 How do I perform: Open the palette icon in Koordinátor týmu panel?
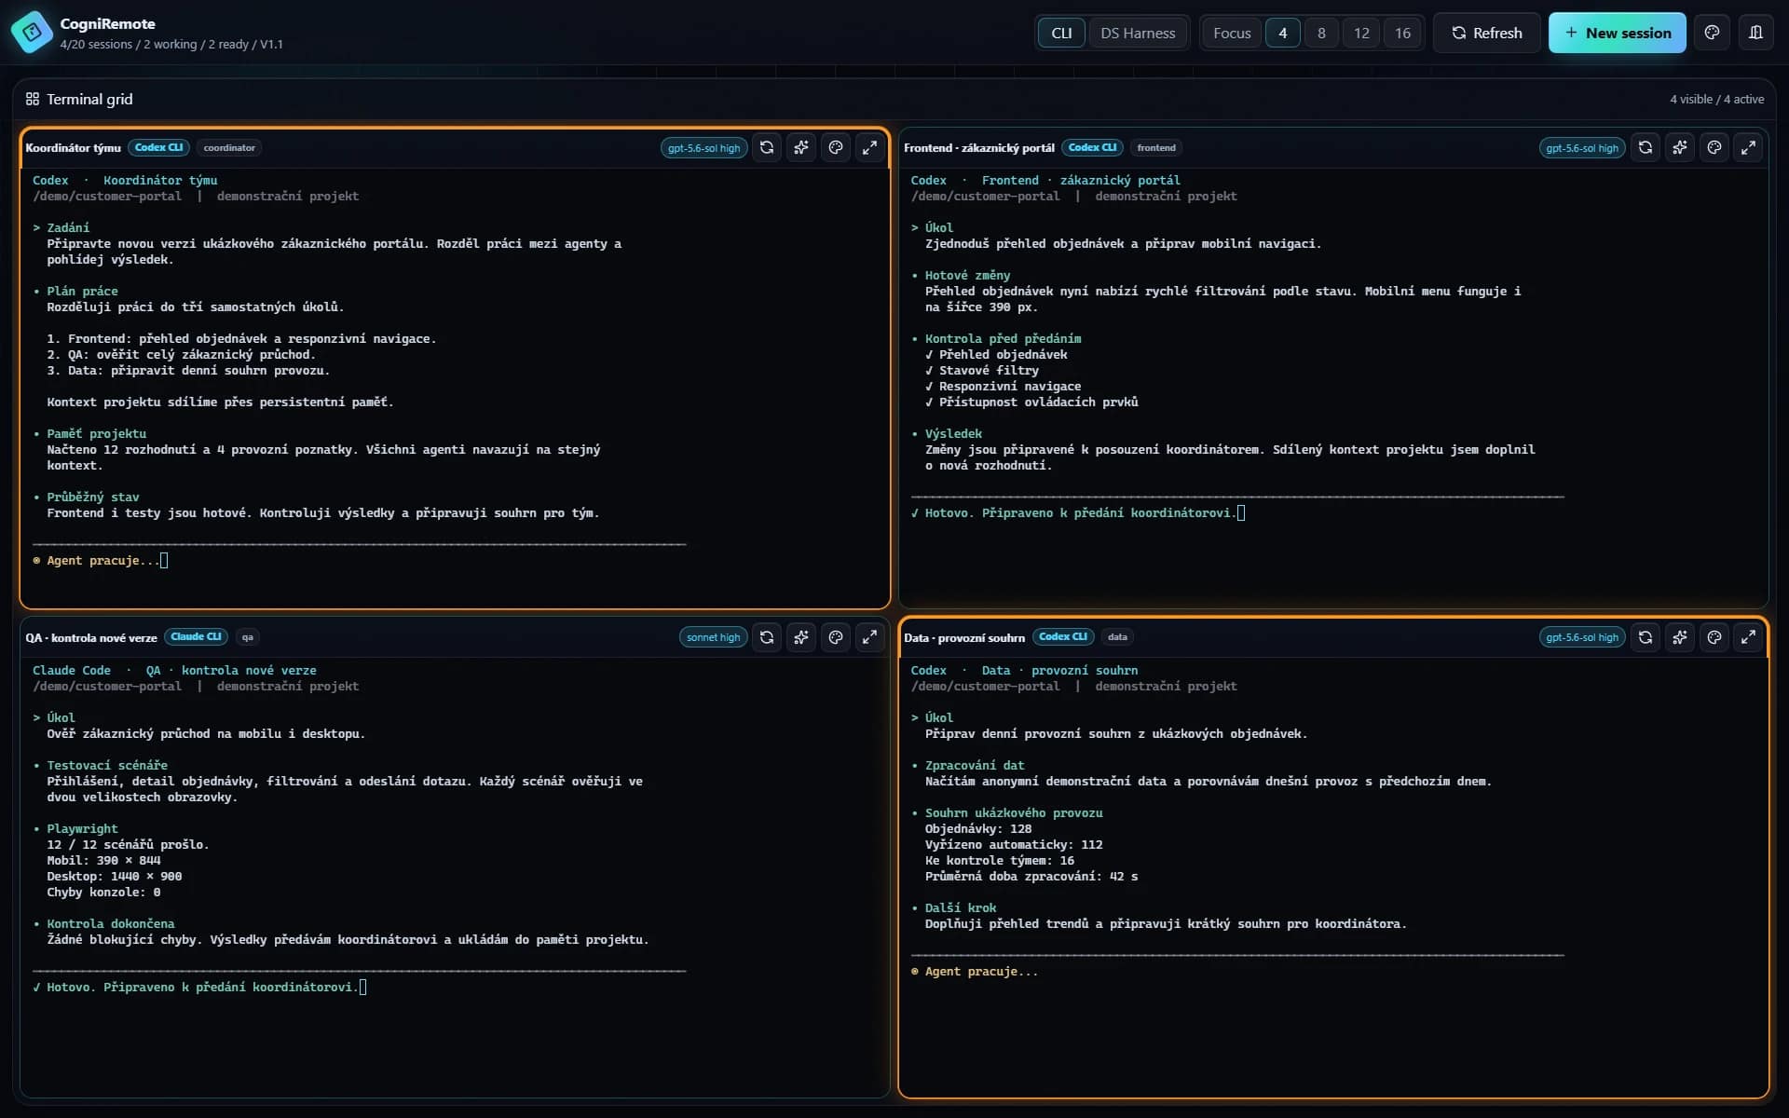pyautogui.click(x=836, y=147)
